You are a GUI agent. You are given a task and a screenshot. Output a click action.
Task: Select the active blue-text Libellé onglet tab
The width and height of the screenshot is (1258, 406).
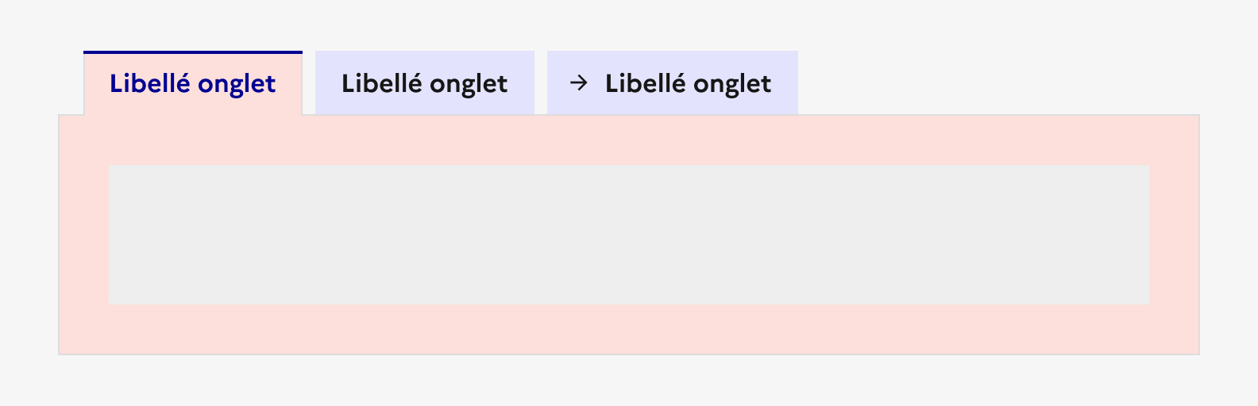coord(193,83)
